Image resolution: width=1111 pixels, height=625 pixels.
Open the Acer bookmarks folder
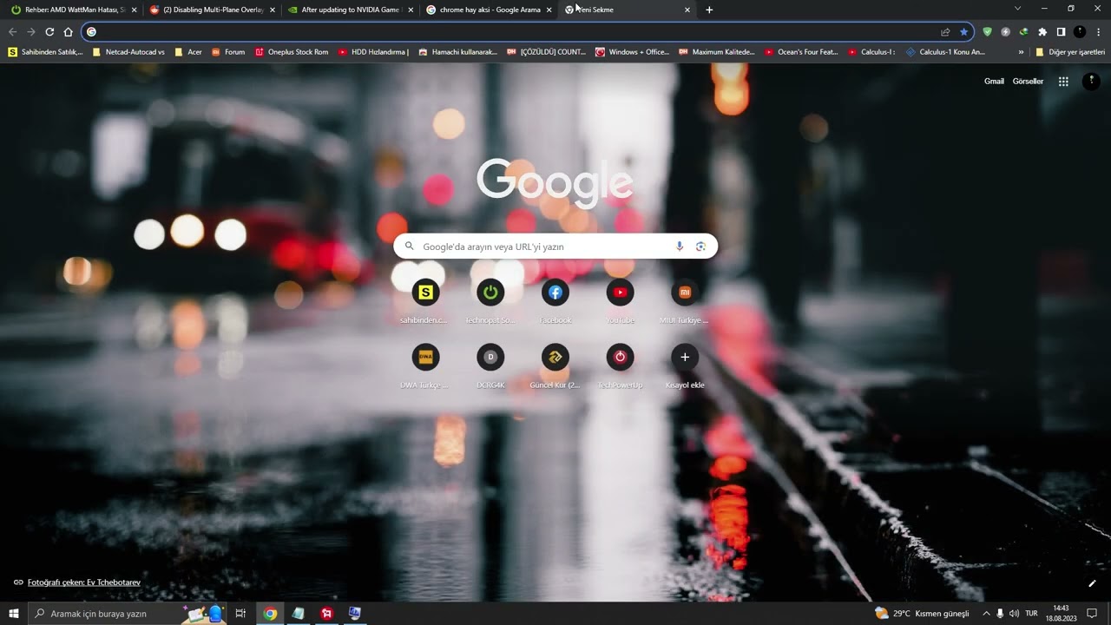(x=188, y=52)
